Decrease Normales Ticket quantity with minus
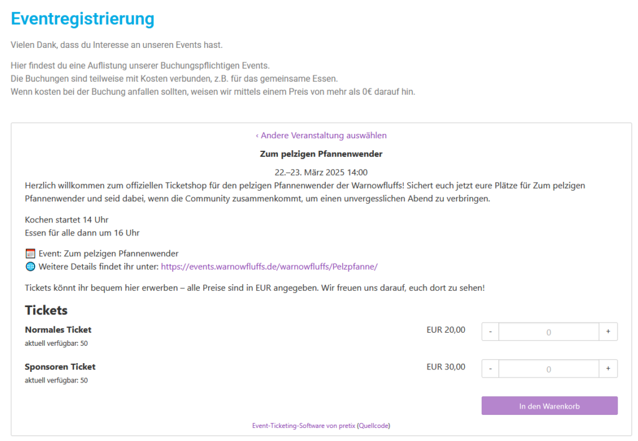The height and width of the screenshot is (441, 638). click(490, 331)
